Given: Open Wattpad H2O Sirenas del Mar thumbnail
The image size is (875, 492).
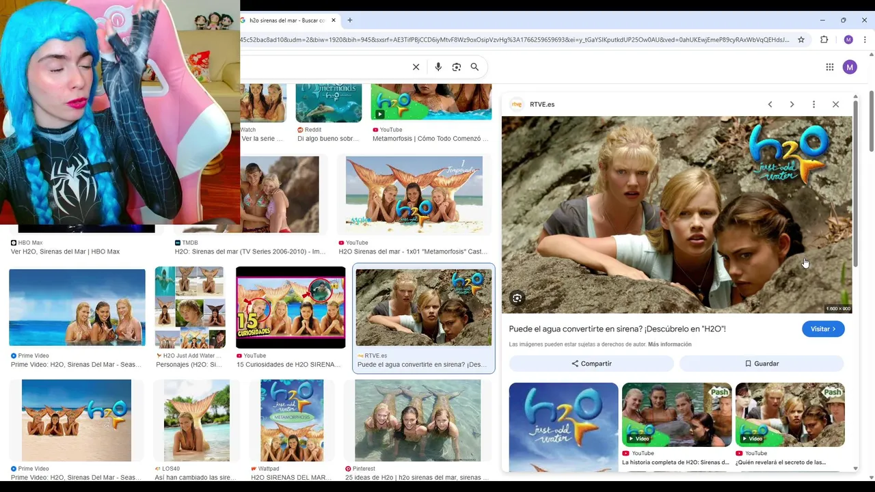Looking at the screenshot, I should tap(292, 420).
